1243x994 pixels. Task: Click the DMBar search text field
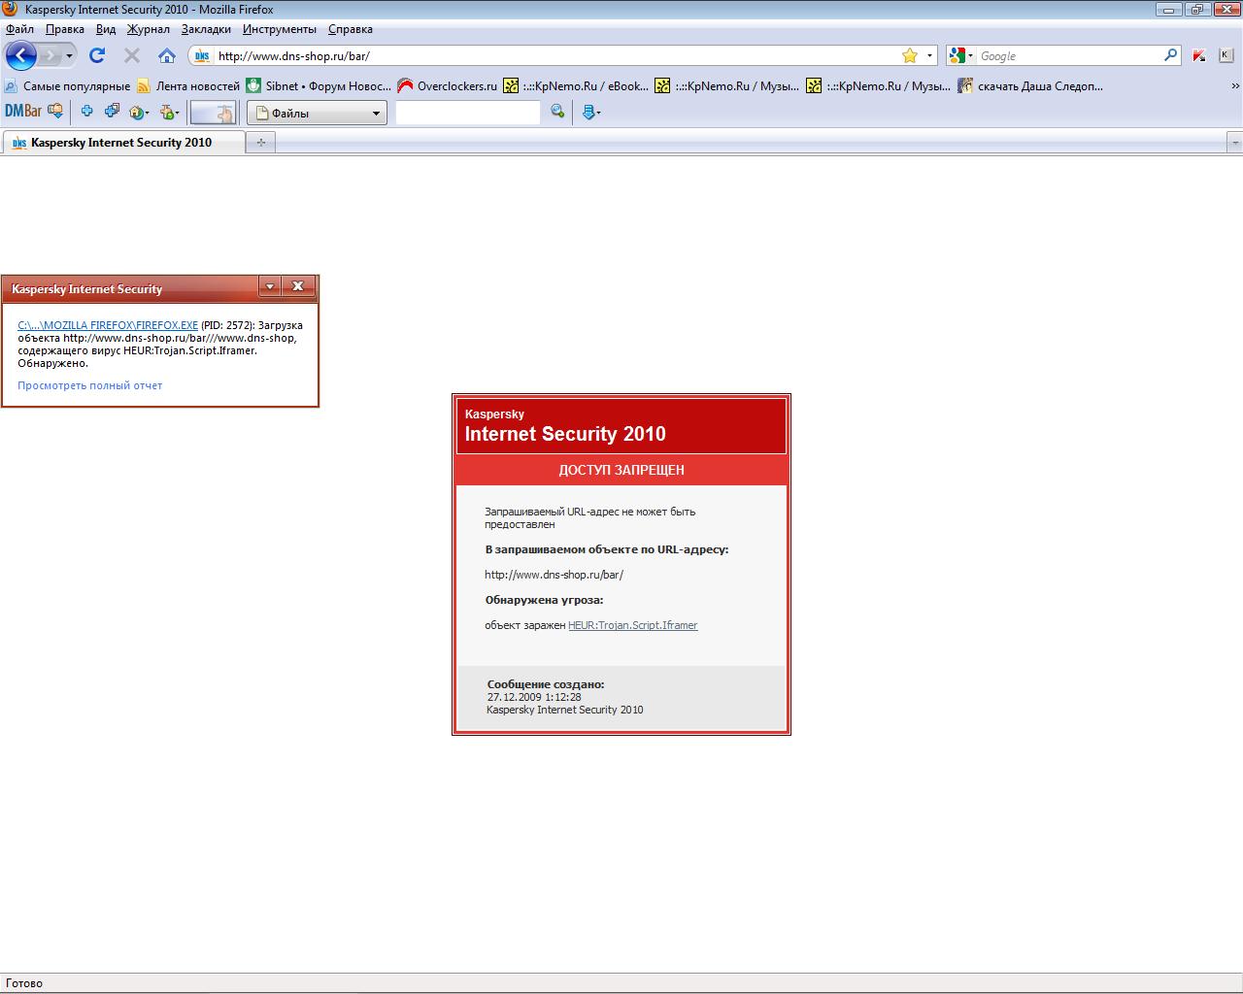pyautogui.click(x=468, y=113)
